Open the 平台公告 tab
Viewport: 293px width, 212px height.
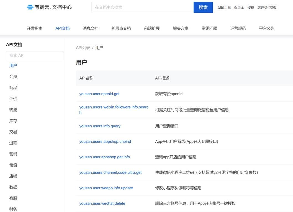[267, 29]
